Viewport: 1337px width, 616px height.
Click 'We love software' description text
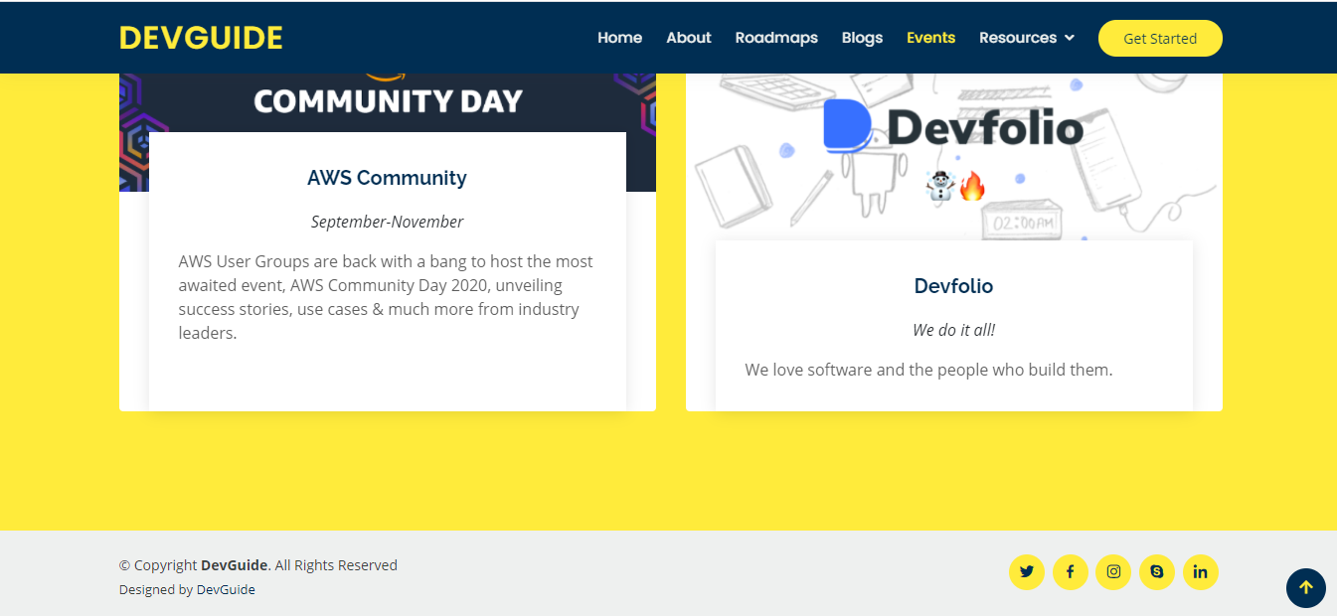928,370
